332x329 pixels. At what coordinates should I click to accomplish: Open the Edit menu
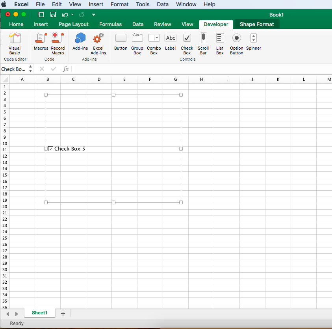click(57, 4)
